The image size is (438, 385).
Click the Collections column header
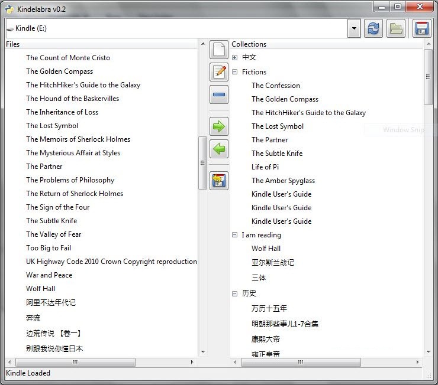point(327,44)
